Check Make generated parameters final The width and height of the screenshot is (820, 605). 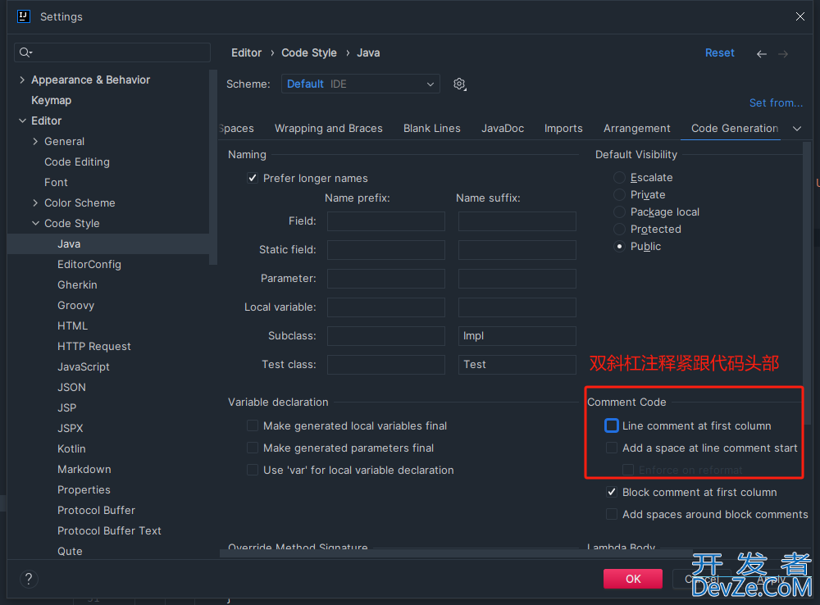point(253,448)
